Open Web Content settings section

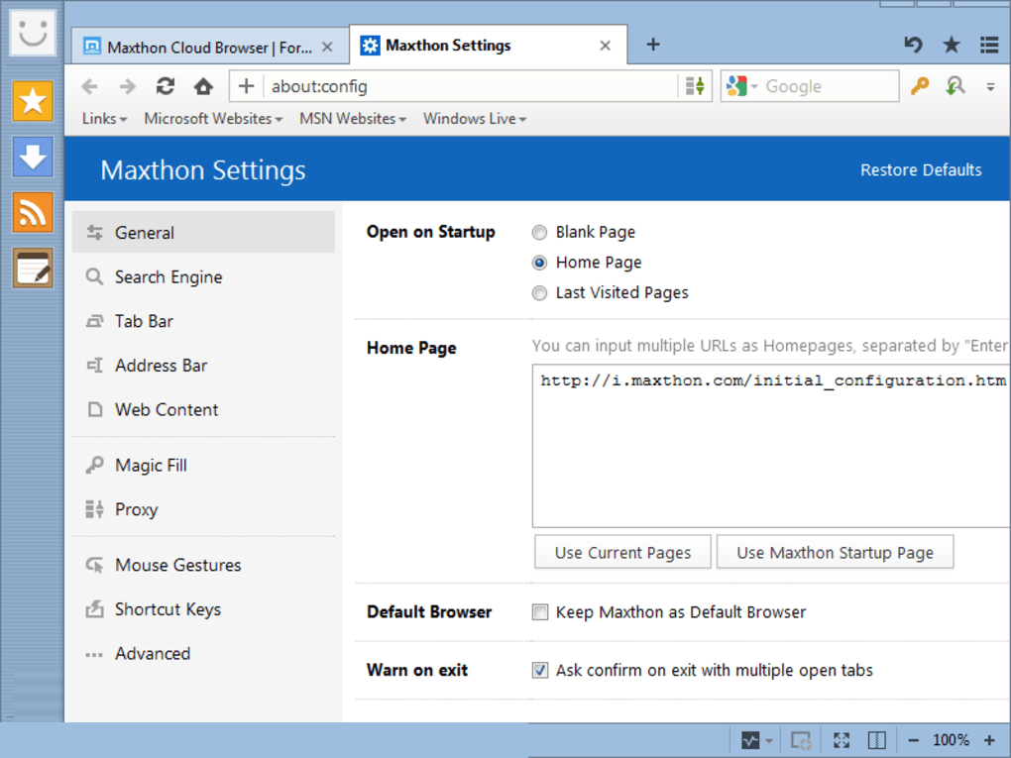pyautogui.click(x=203, y=409)
